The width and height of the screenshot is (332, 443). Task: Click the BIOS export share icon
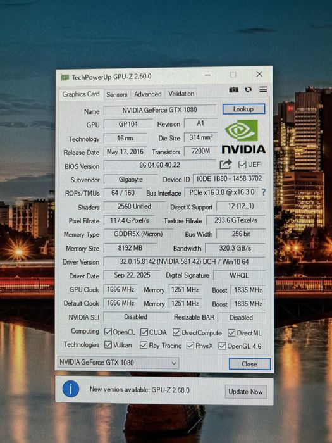click(226, 164)
